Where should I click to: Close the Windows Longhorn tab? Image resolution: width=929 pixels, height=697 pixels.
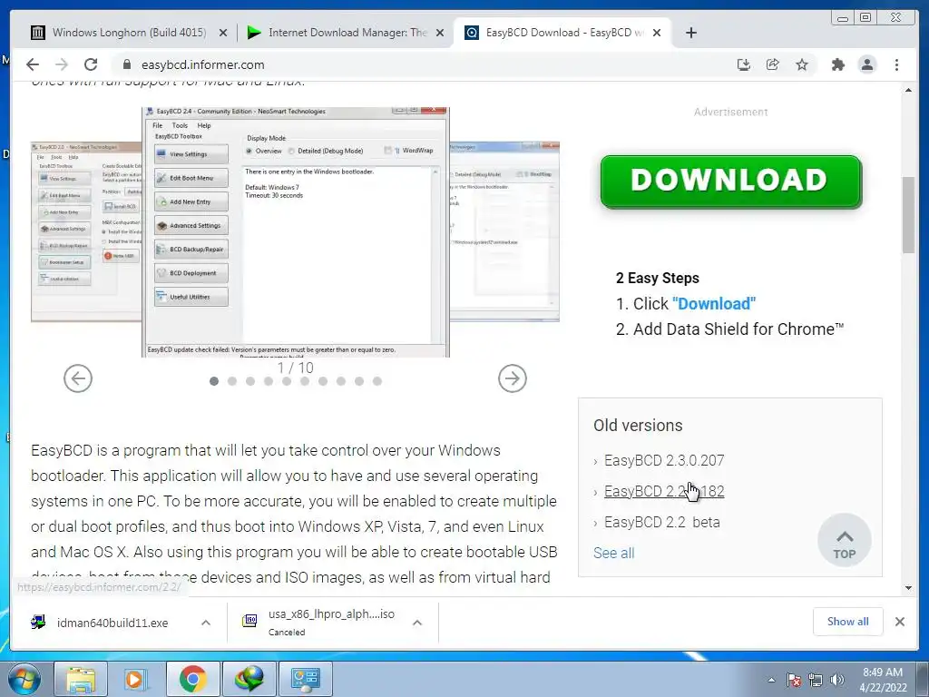coord(223,33)
